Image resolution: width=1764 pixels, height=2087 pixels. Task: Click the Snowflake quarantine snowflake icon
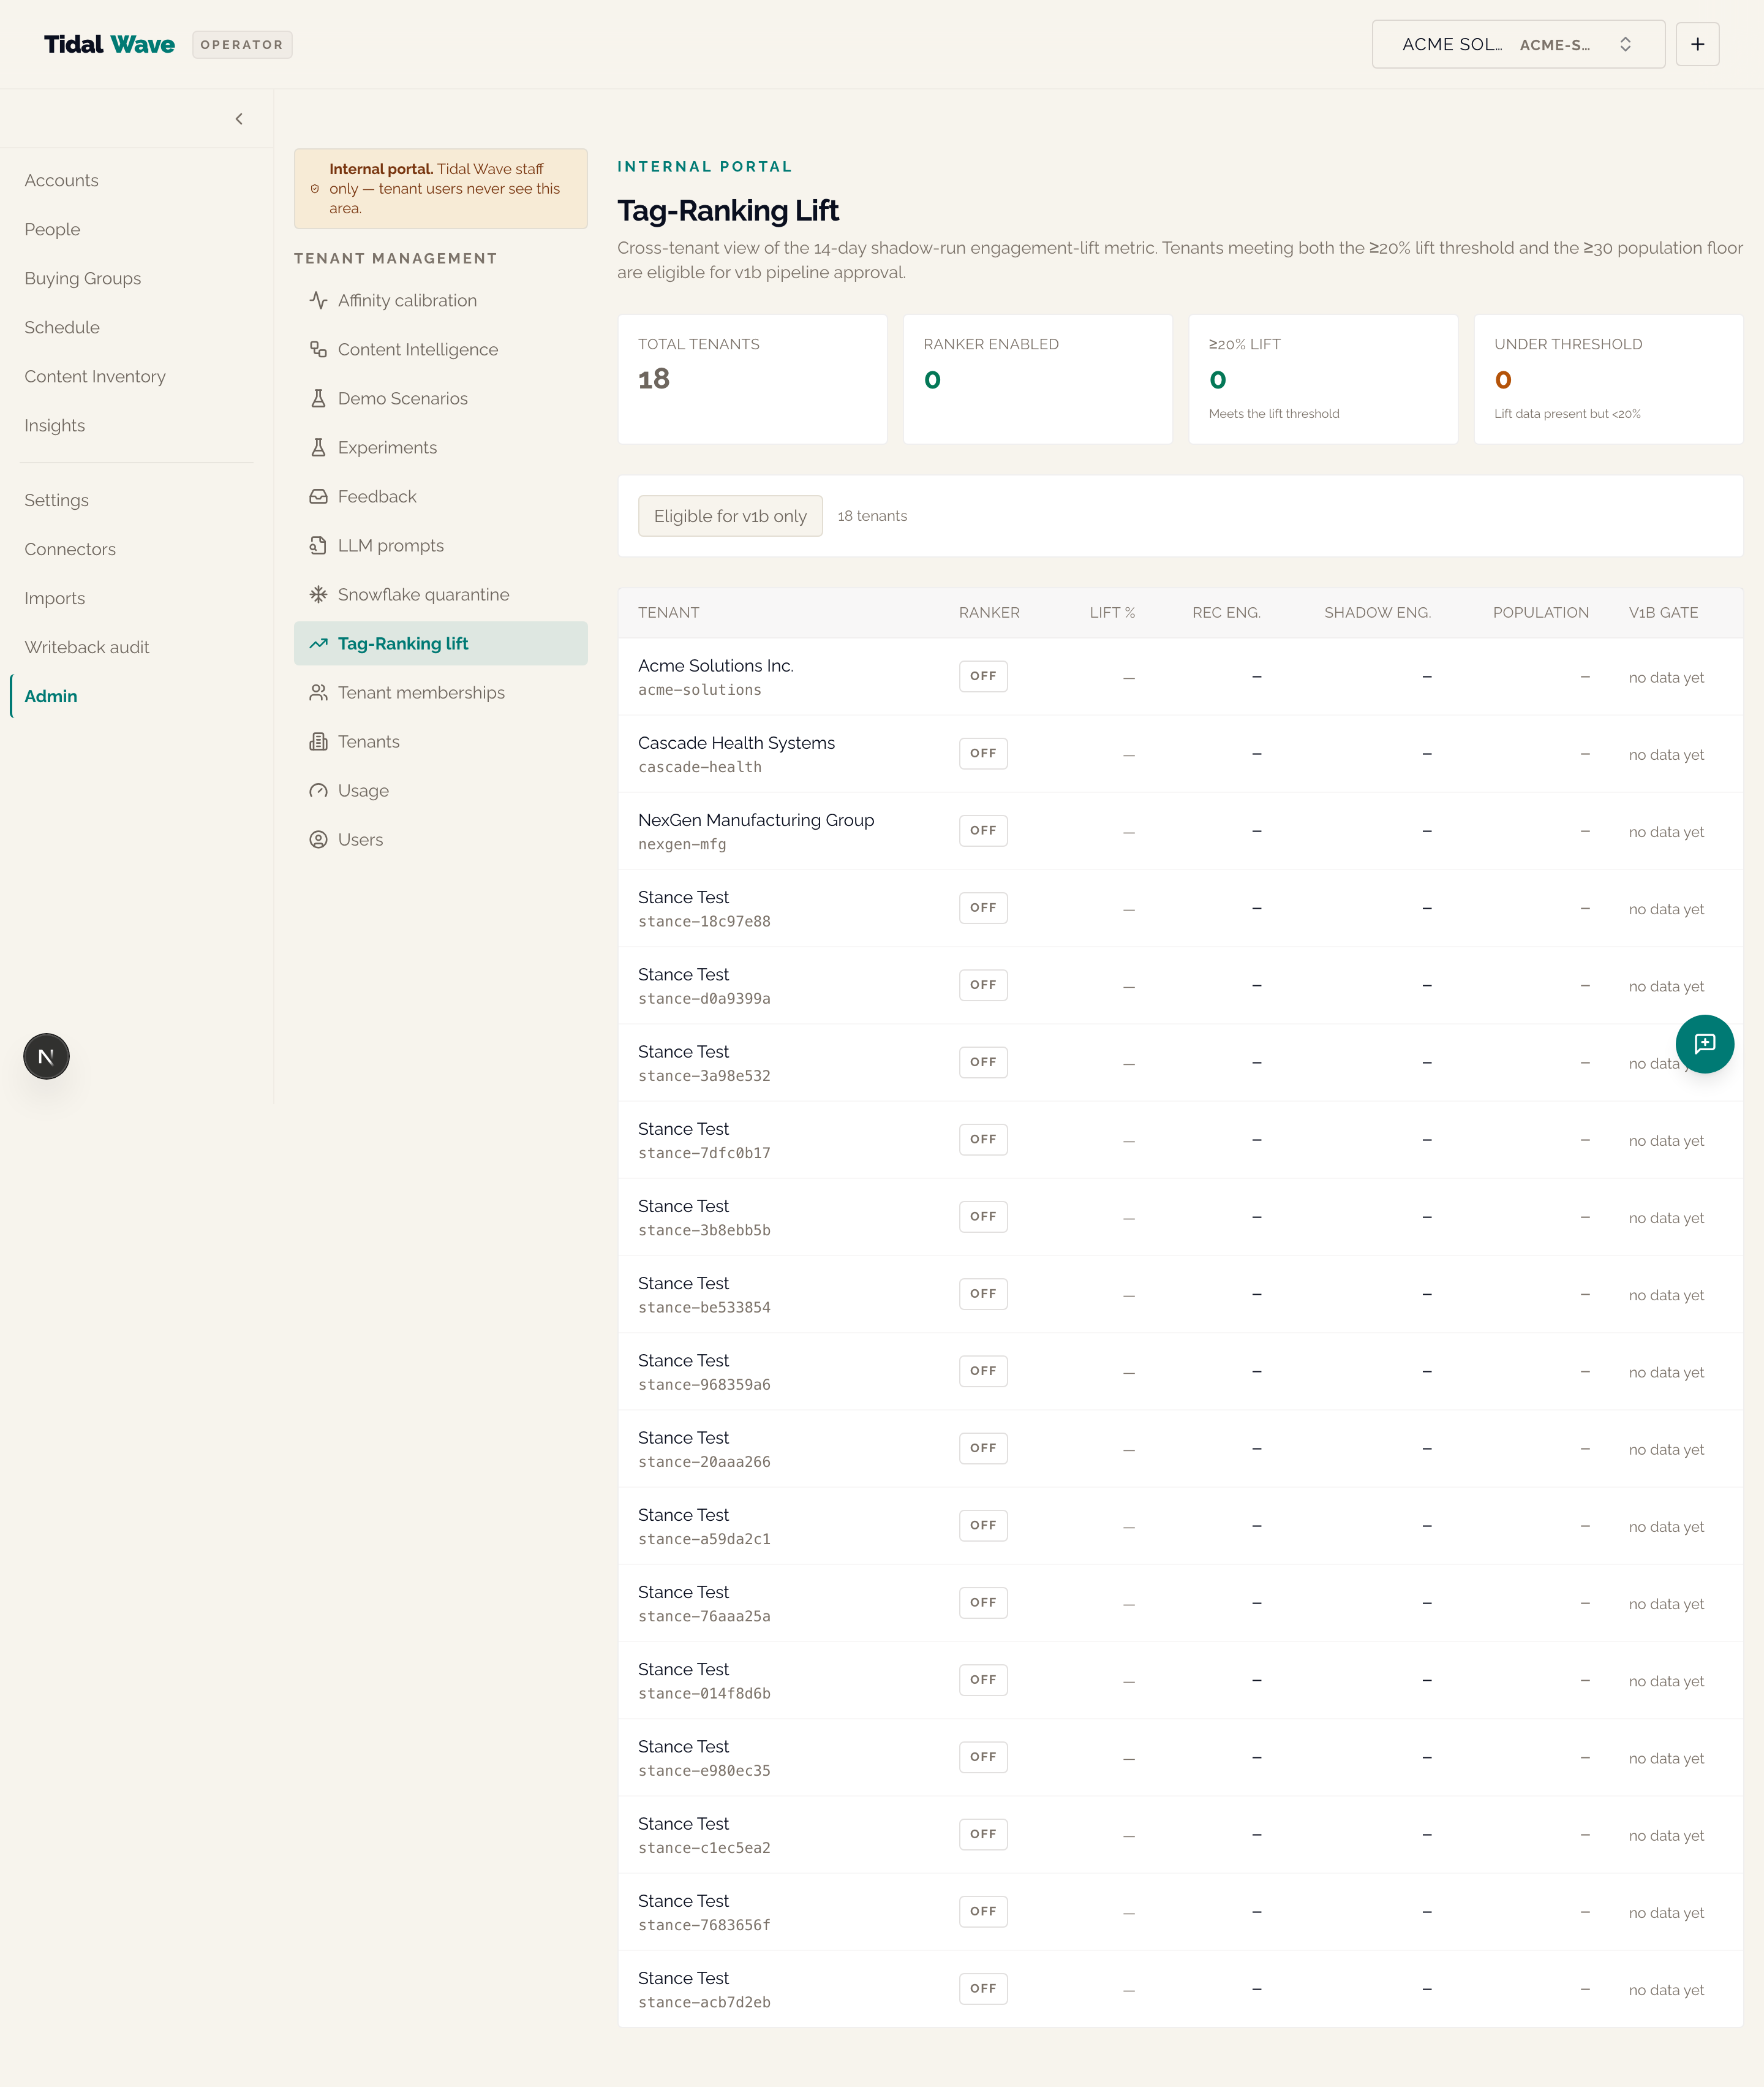318,594
